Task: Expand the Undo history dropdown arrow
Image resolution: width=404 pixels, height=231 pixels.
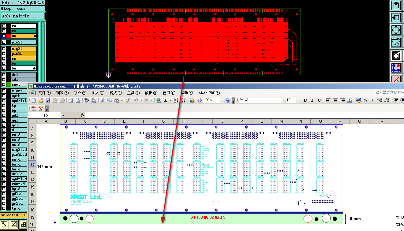Action: pos(140,100)
